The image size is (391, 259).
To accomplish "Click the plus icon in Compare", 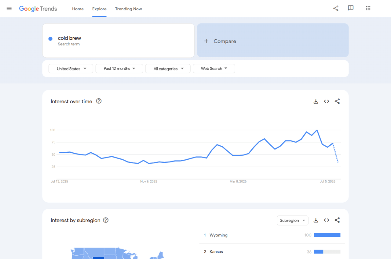I will click(x=206, y=41).
